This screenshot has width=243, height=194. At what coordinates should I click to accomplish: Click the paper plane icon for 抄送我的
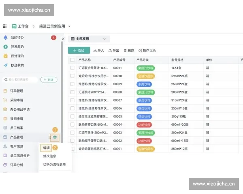tap(6, 65)
